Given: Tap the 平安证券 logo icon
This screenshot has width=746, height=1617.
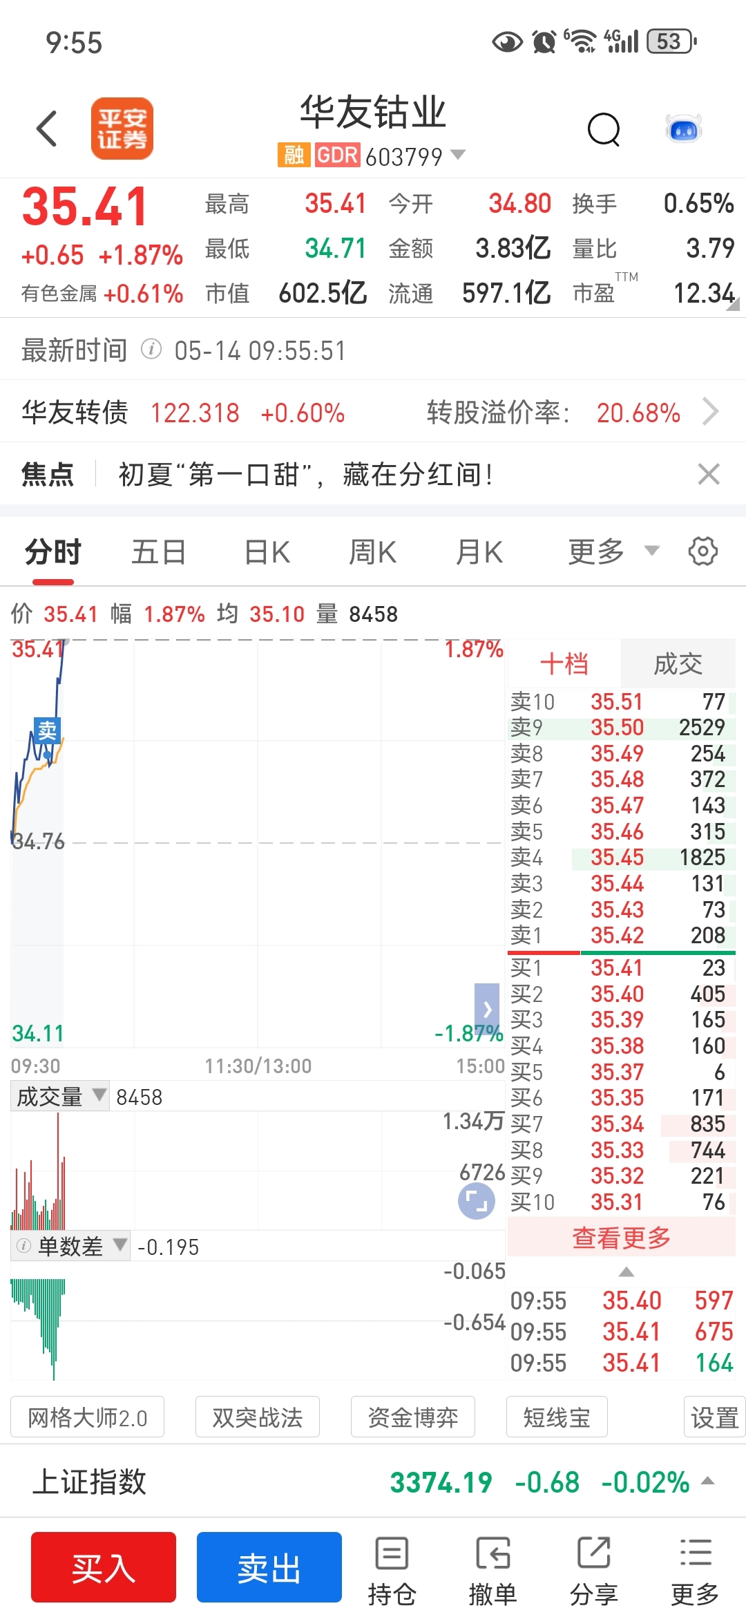Looking at the screenshot, I should 122,129.
